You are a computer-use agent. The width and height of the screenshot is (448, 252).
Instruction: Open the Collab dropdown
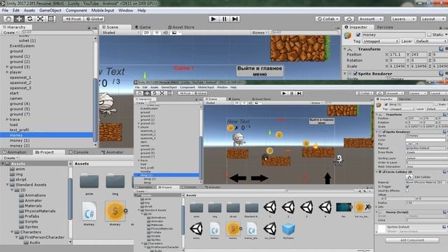coord(328,19)
